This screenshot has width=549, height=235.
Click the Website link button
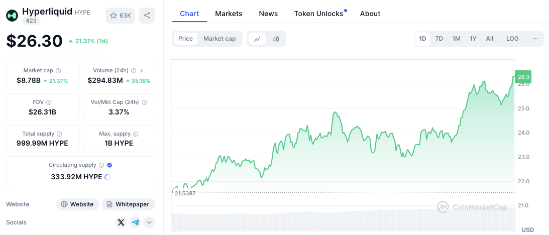[x=77, y=204]
